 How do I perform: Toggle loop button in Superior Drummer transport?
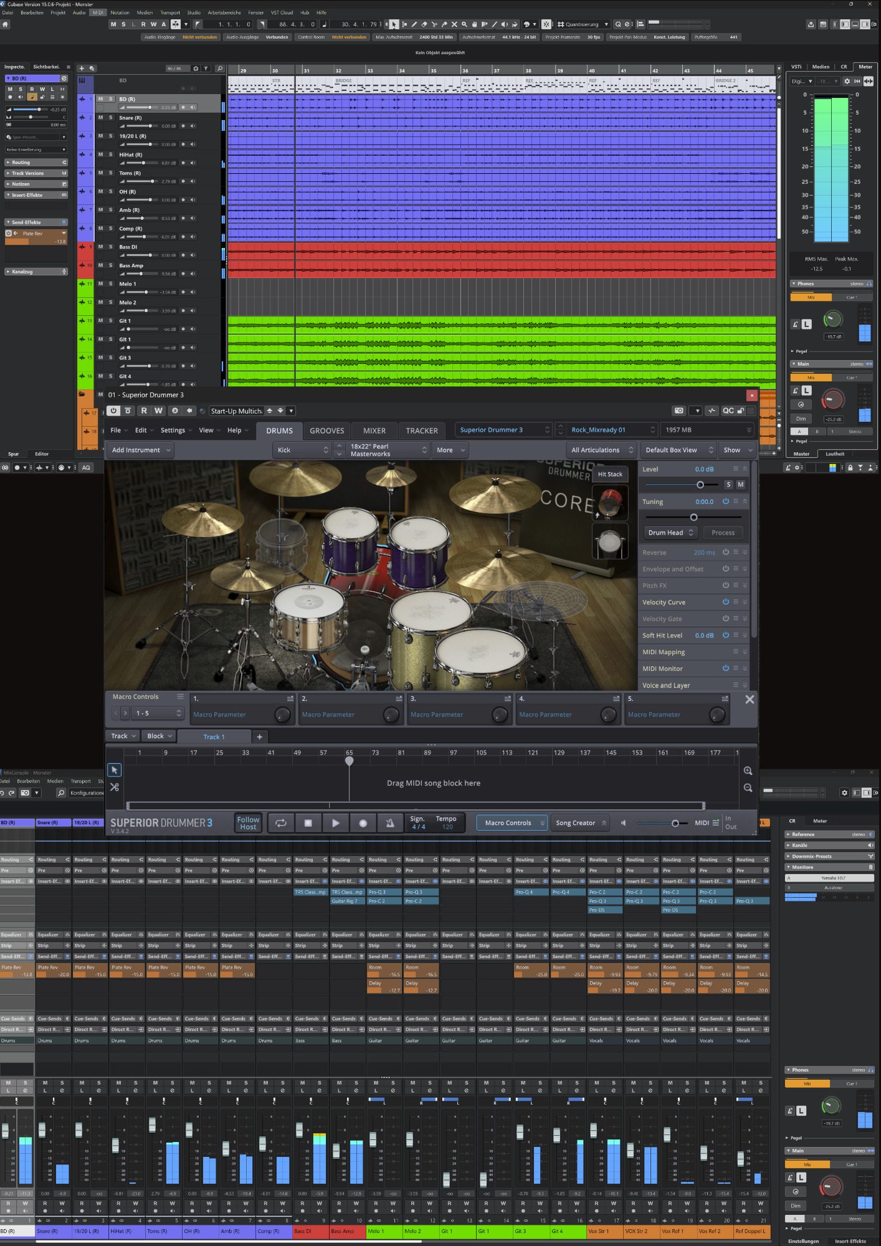[x=281, y=823]
